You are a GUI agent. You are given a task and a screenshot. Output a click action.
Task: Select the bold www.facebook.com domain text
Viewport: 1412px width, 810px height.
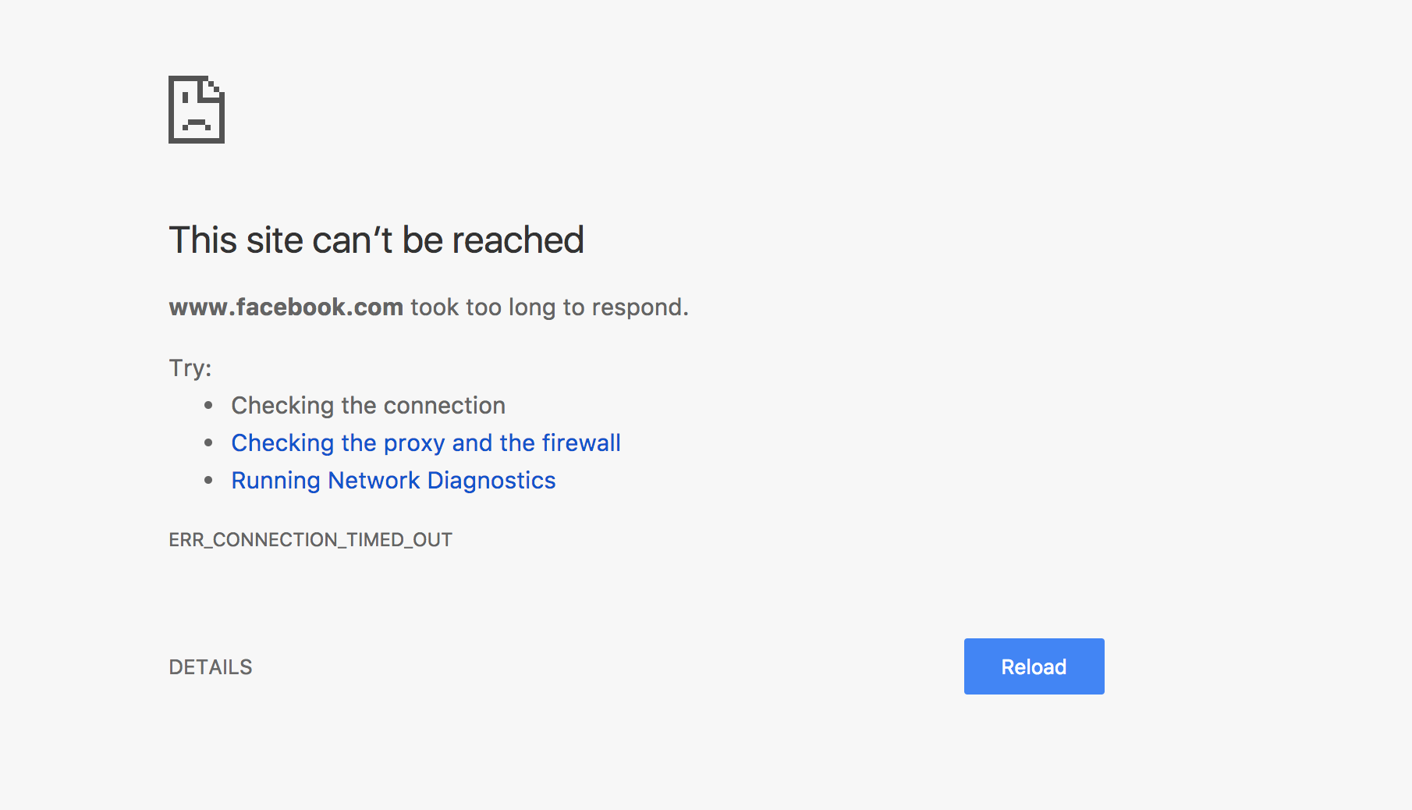286,307
